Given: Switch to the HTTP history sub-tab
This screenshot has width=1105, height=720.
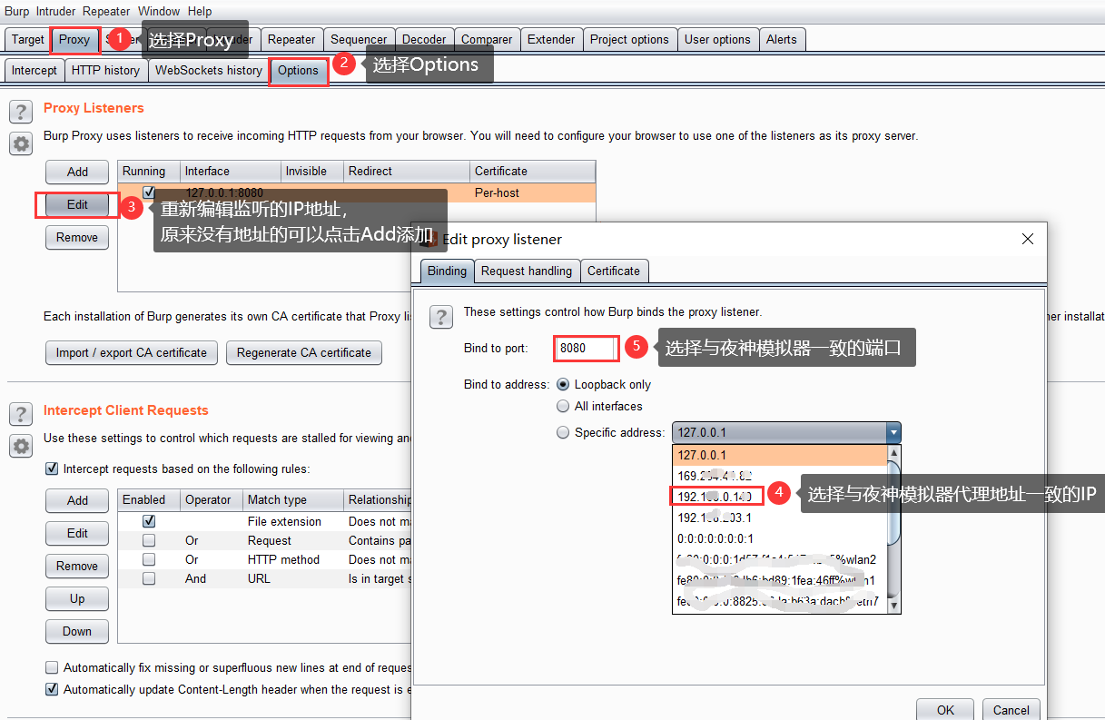Looking at the screenshot, I should pyautogui.click(x=105, y=70).
